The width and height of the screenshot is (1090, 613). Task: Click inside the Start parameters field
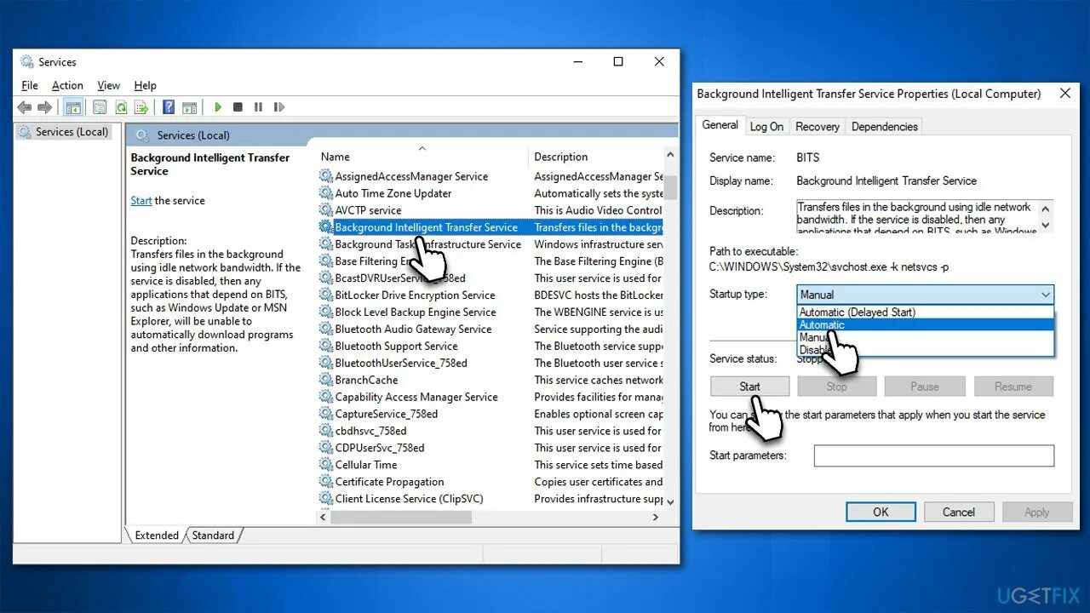click(933, 455)
